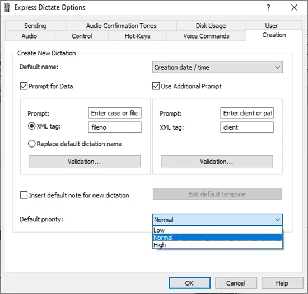Collapse the Default priority combo box
Screen dimensions: 308x294
pyautogui.click(x=217, y=220)
